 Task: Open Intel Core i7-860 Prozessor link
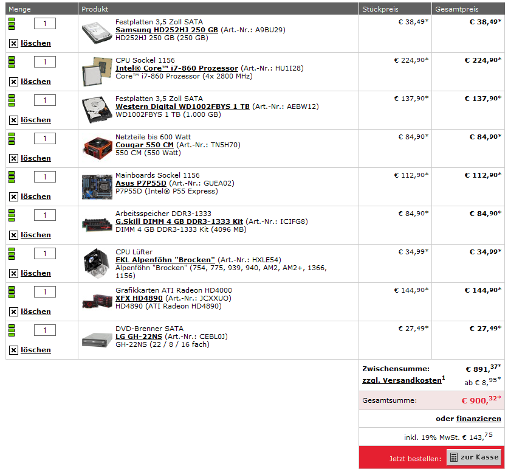point(177,69)
